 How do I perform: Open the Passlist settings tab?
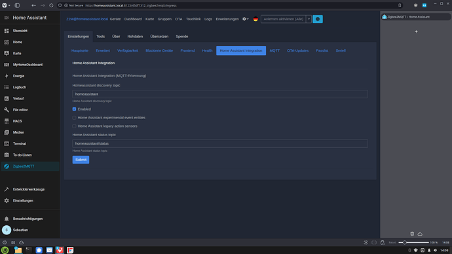coord(322,50)
